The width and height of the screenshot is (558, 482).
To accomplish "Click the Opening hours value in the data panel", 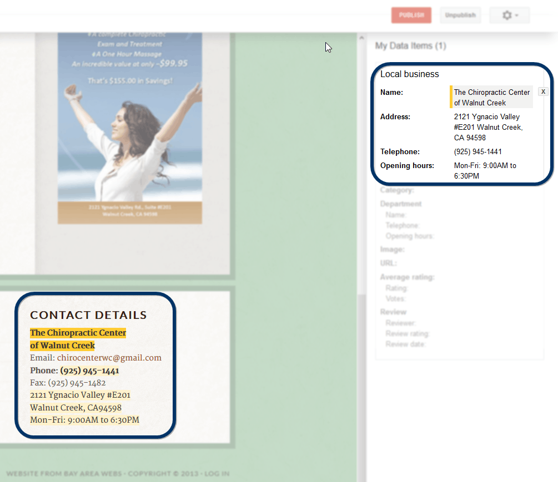I will pos(485,171).
